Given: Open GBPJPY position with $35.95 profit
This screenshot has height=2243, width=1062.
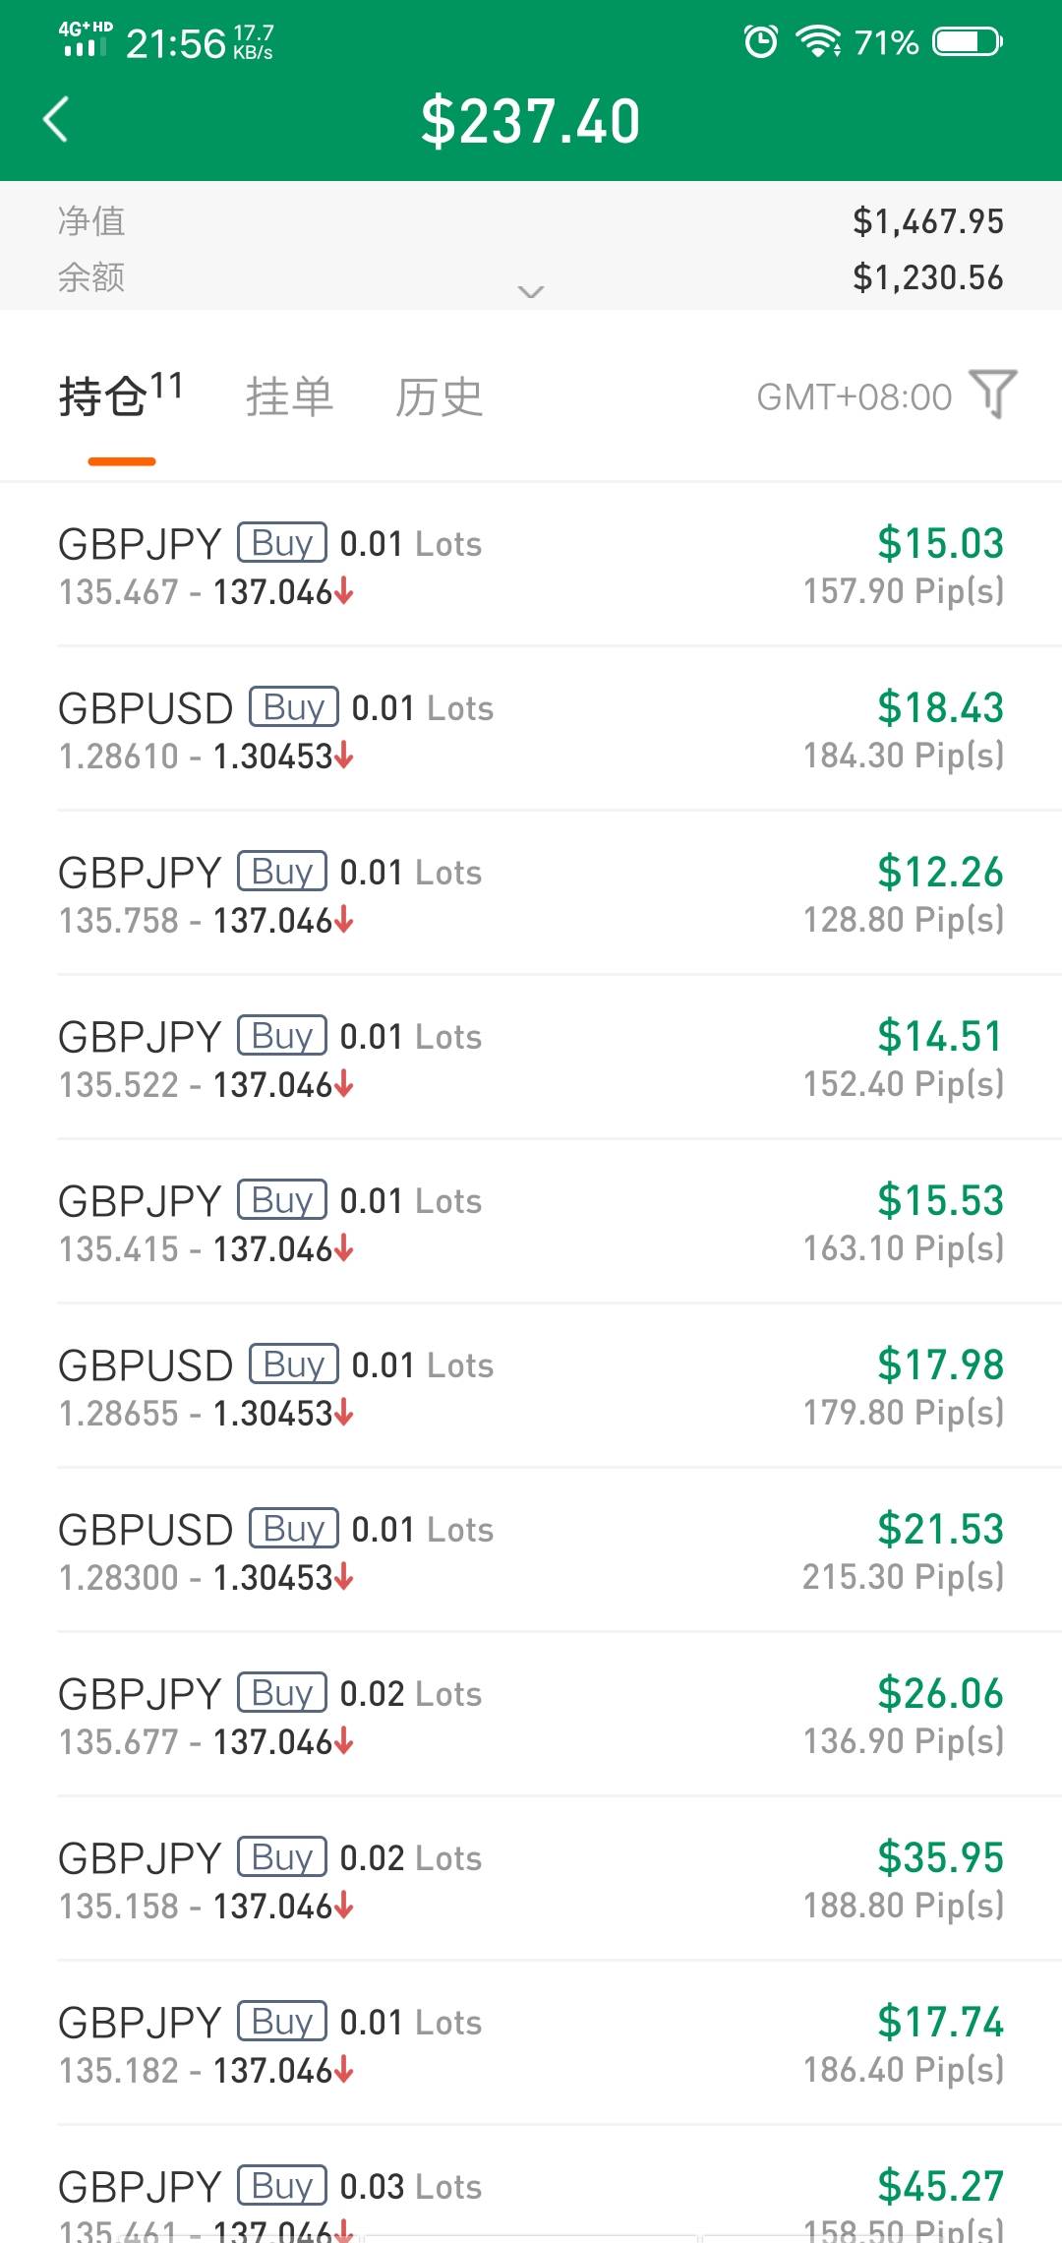Looking at the screenshot, I should pos(531,1880).
